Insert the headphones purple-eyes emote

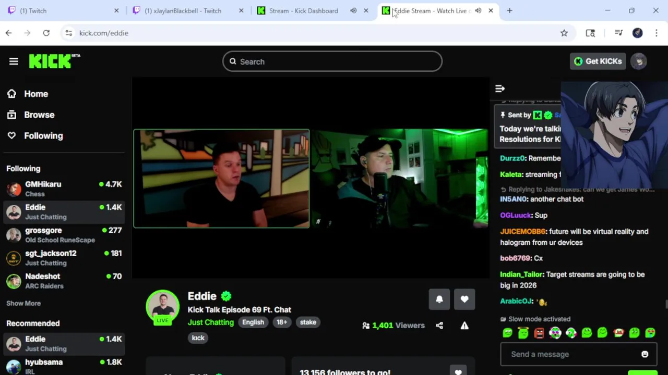pos(555,332)
